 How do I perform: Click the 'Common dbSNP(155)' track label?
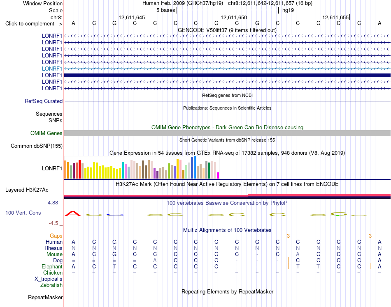[36, 146]
